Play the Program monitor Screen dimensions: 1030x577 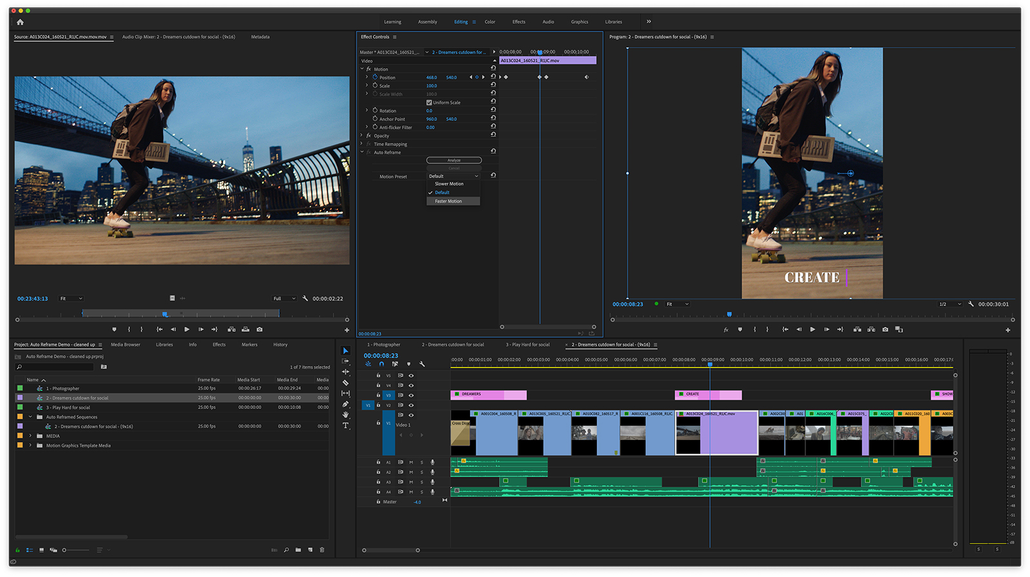812,329
